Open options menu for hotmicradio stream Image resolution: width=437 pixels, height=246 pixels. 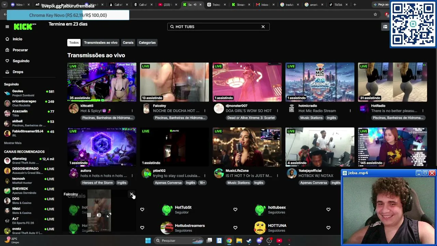click(350, 111)
